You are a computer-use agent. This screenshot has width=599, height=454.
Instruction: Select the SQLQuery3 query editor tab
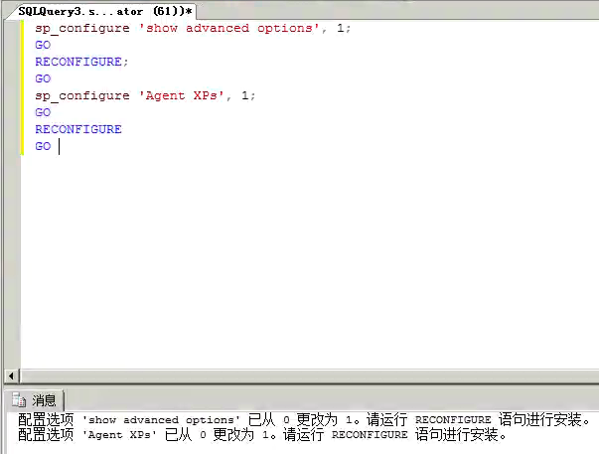[x=105, y=10]
